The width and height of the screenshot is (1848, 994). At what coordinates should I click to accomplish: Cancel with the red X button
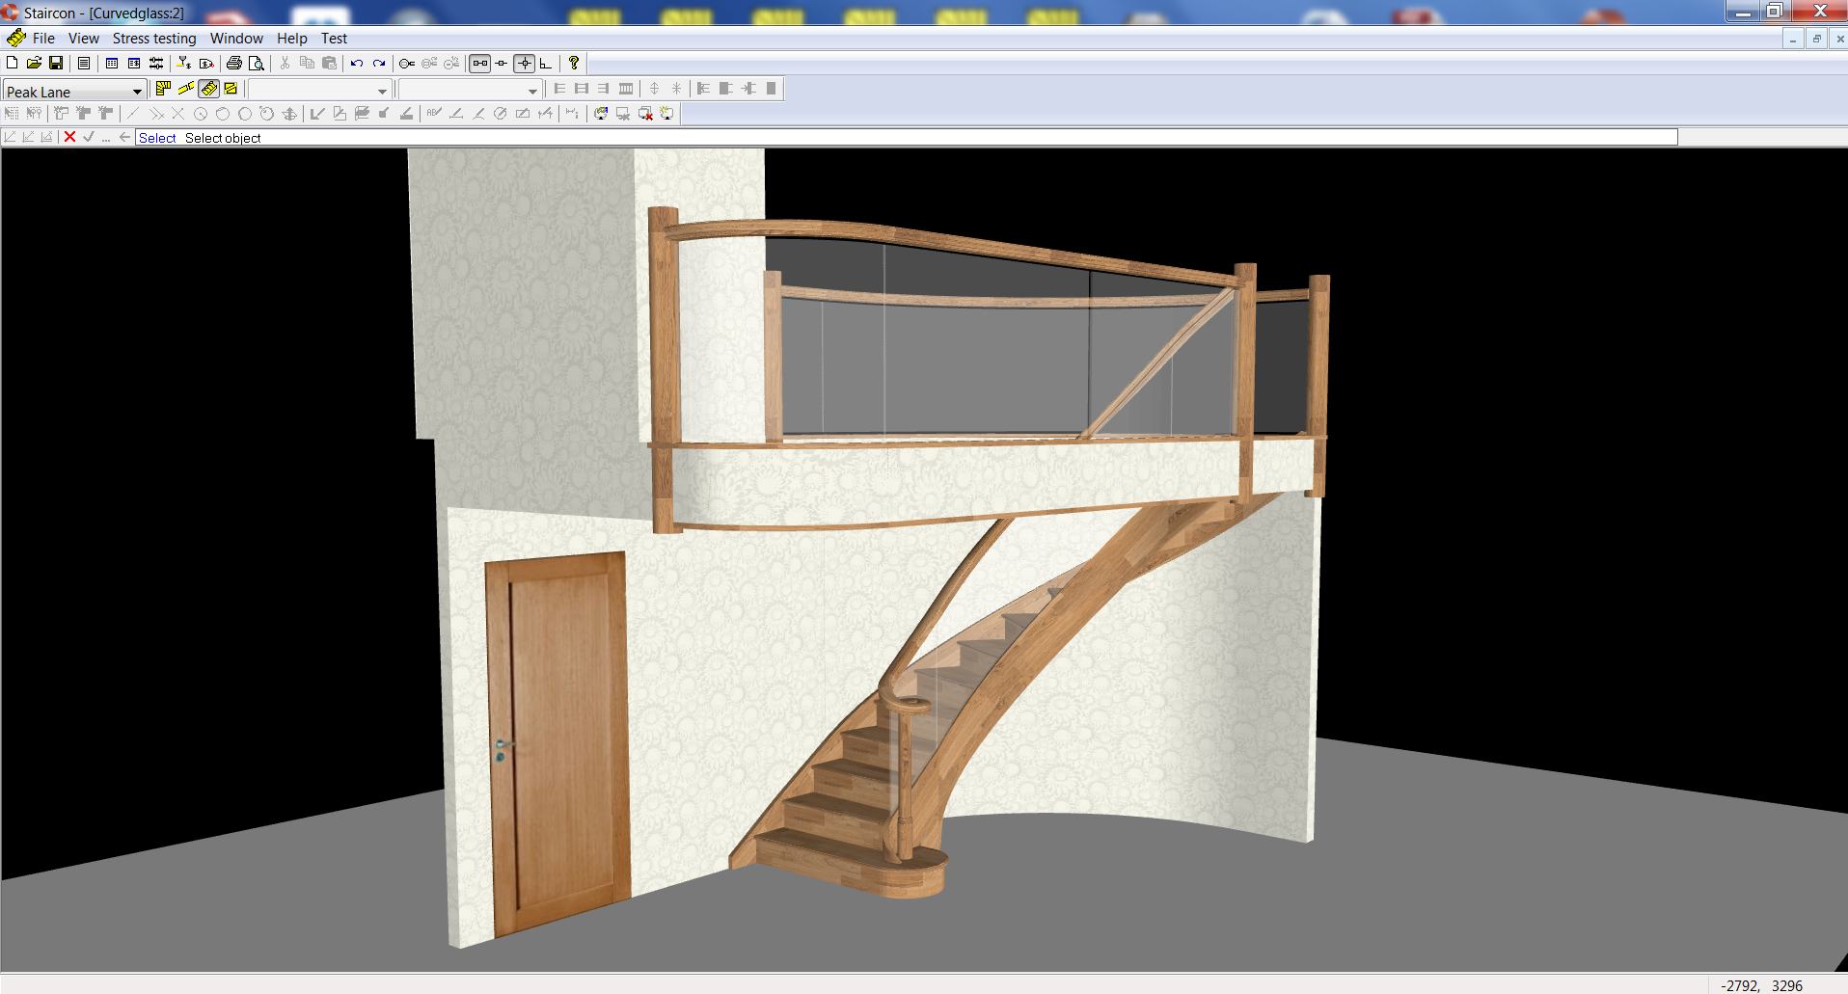68,137
